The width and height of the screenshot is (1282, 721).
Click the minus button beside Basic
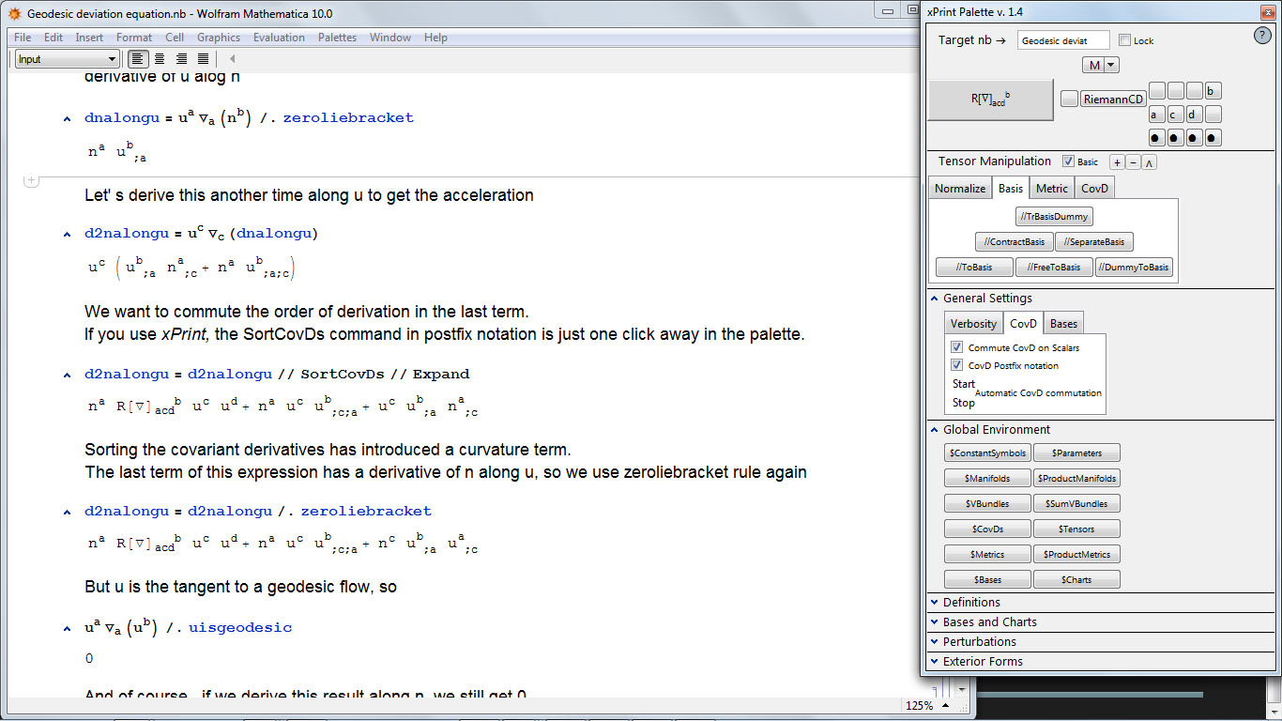[1133, 162]
